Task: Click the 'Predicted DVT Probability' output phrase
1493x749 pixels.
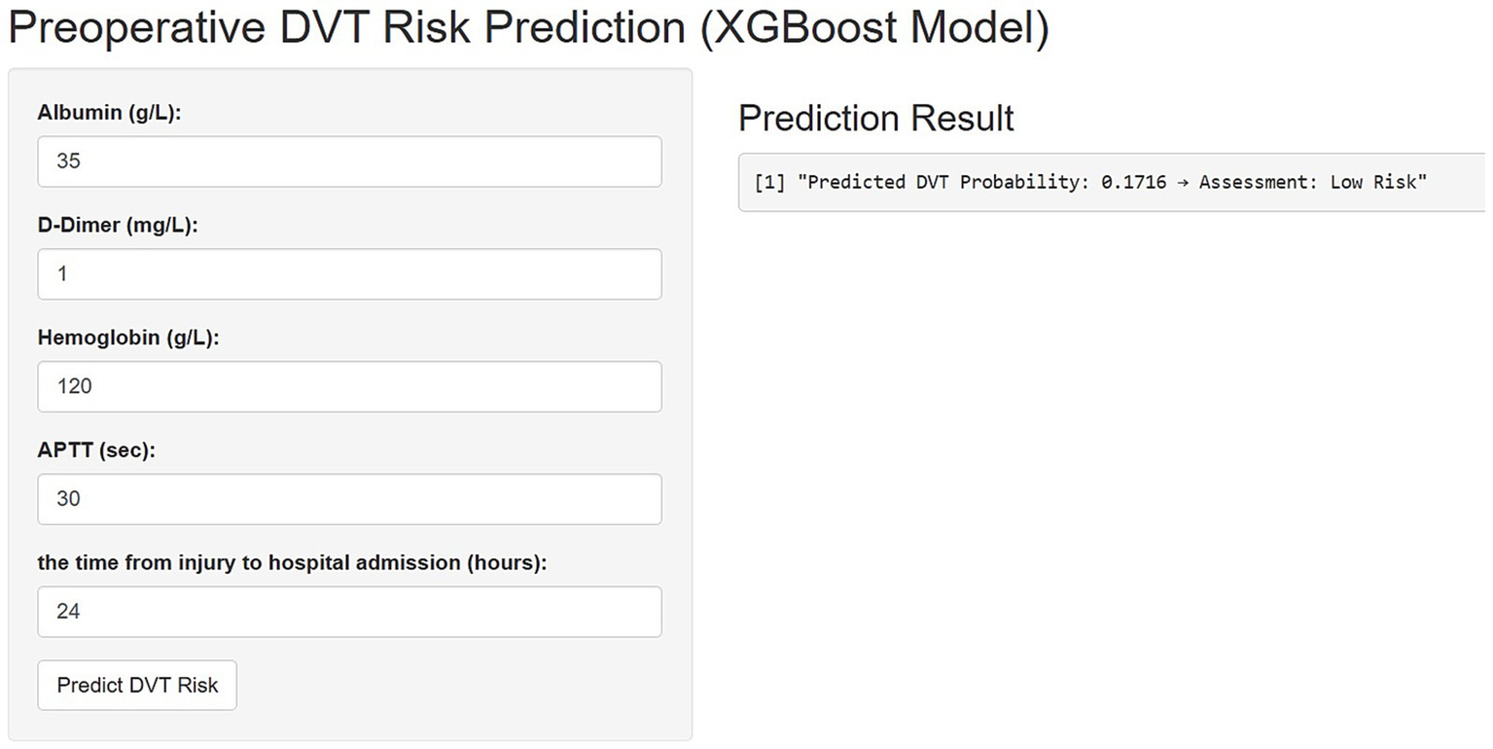Action: 944,182
